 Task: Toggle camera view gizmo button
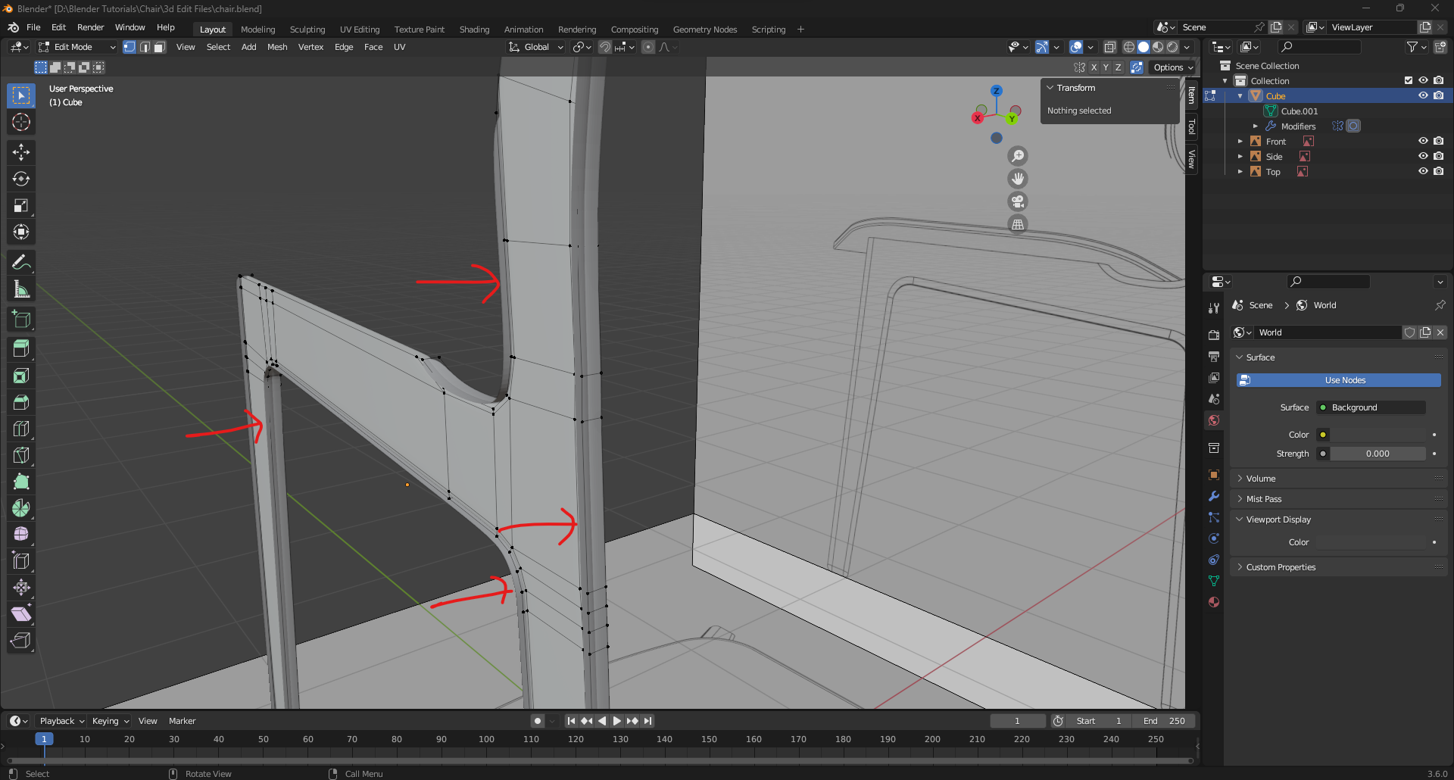coord(1018,201)
